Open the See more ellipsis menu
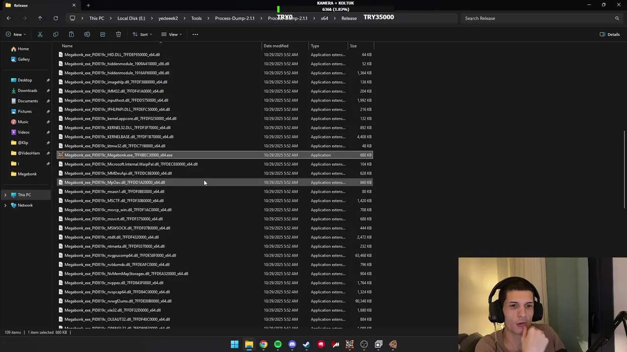Image resolution: width=627 pixels, height=352 pixels. point(195,34)
